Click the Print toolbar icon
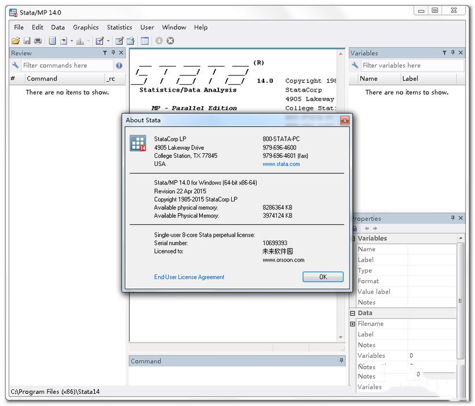Viewport: 475px width, 406px height. click(x=38, y=41)
